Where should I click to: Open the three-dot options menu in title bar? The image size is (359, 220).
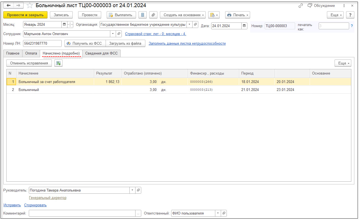pyautogui.click(x=344, y=5)
